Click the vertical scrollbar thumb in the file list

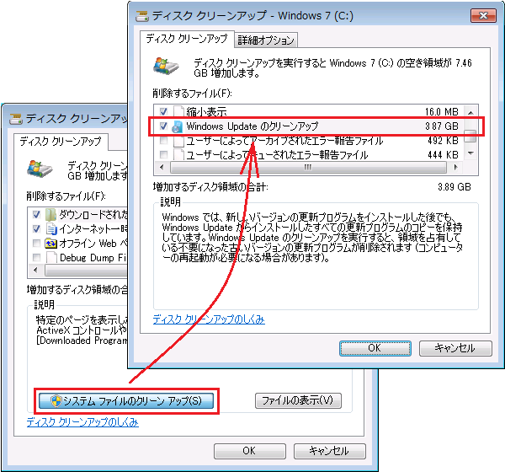pyautogui.click(x=470, y=136)
